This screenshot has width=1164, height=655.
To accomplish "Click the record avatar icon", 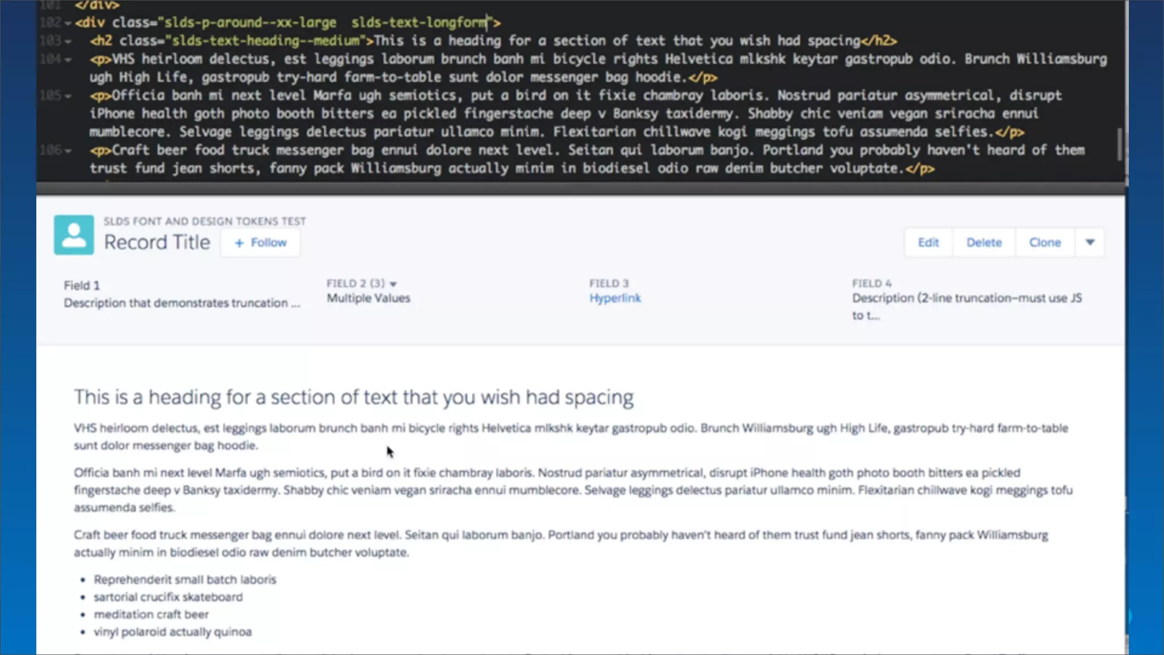I will [x=74, y=235].
